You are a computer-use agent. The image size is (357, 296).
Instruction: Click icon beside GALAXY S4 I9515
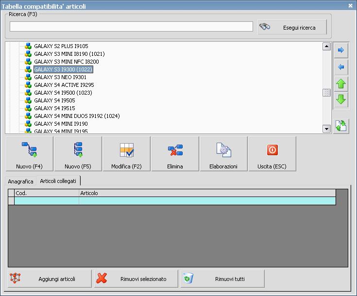pos(28,108)
